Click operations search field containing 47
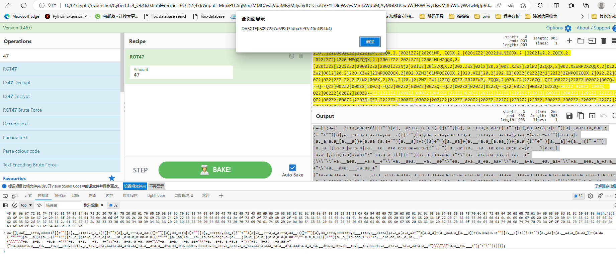The height and width of the screenshot is (260, 616). (x=60, y=56)
